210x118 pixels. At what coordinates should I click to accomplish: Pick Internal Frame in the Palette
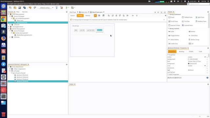coord(174,25)
